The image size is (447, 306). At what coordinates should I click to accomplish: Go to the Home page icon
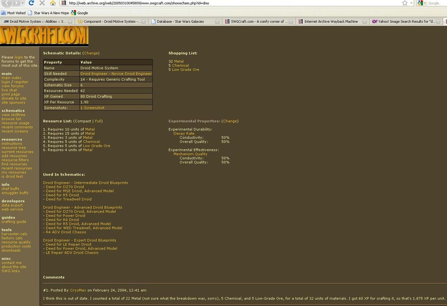tap(53, 3)
